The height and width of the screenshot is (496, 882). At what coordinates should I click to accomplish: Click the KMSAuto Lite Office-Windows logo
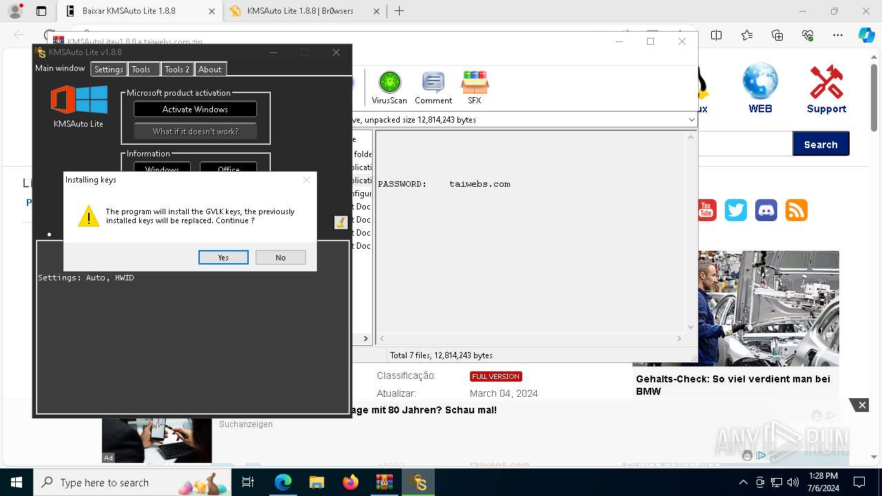pos(79,100)
